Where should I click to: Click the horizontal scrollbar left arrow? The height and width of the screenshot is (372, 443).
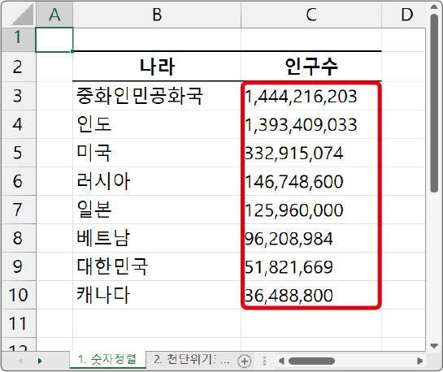[x=281, y=361]
